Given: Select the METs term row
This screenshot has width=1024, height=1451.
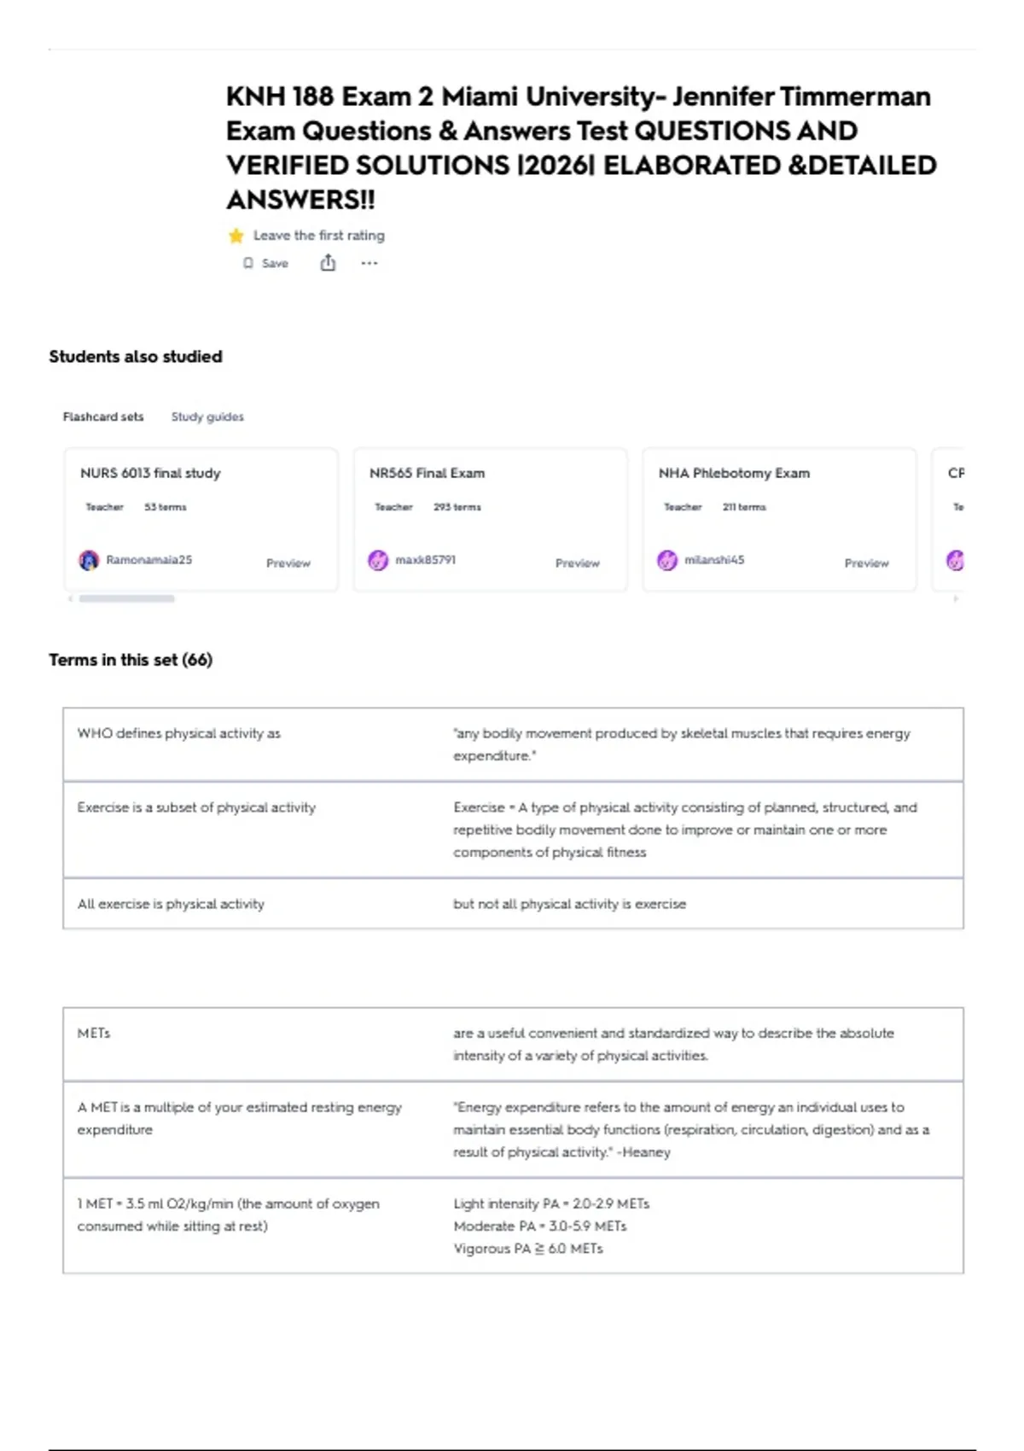Looking at the screenshot, I should [513, 1044].
